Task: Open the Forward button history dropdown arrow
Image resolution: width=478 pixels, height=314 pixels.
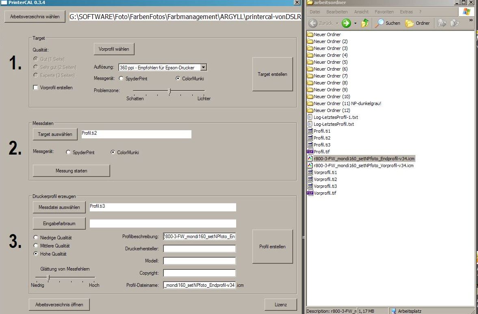Action: pyautogui.click(x=355, y=23)
